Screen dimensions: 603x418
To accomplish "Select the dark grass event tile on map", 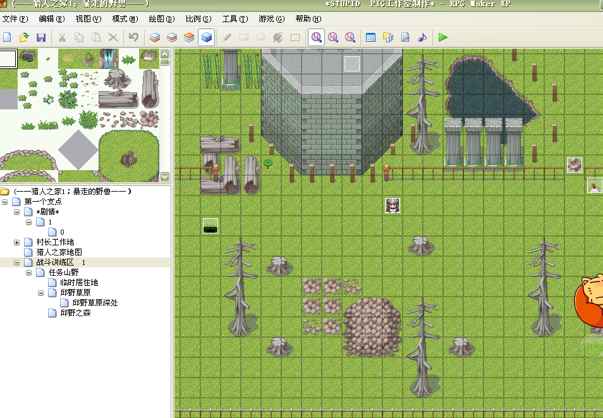I will (x=210, y=226).
